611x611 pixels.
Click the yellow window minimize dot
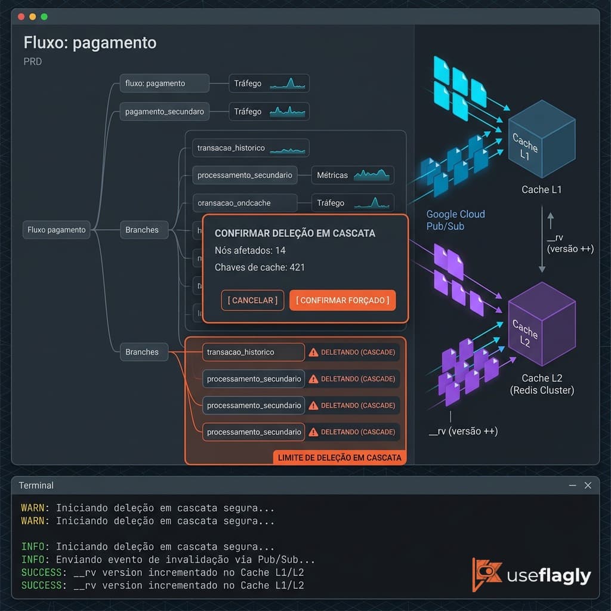click(33, 16)
